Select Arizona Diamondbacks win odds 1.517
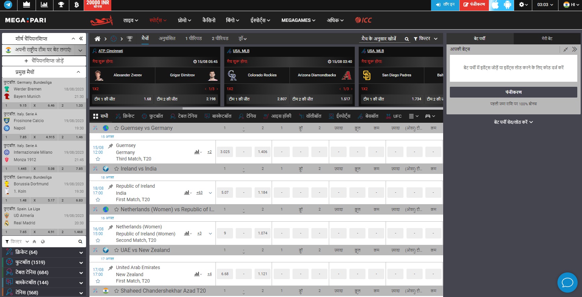582x297 pixels. pos(321,99)
